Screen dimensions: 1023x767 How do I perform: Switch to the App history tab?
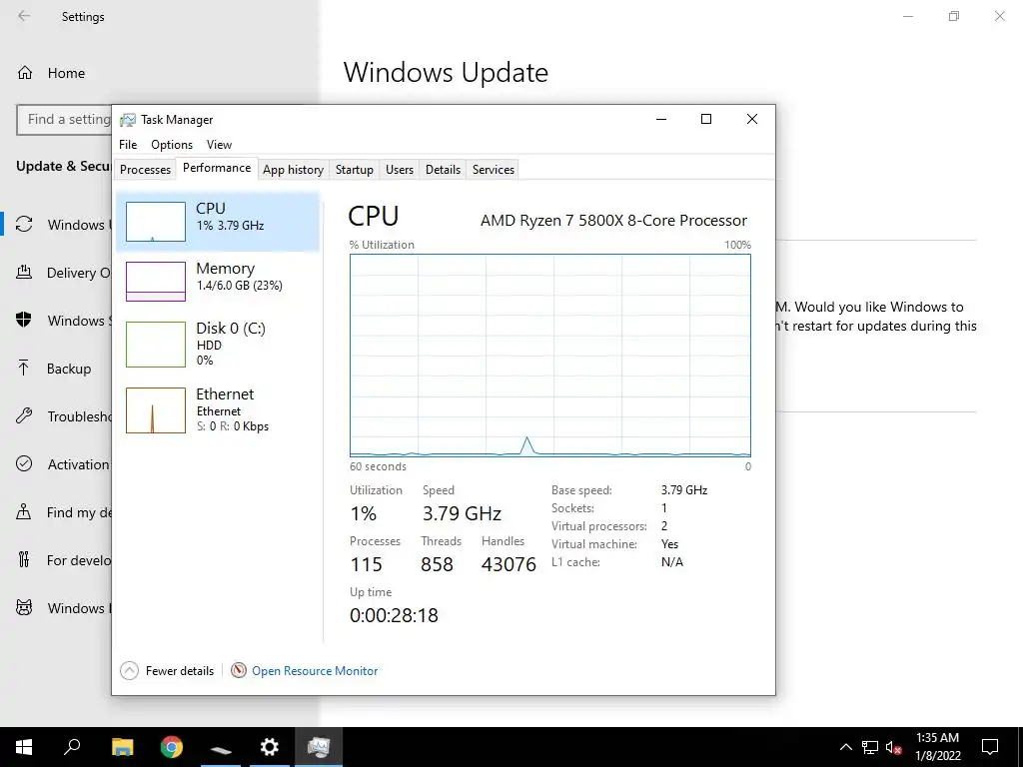coord(293,170)
